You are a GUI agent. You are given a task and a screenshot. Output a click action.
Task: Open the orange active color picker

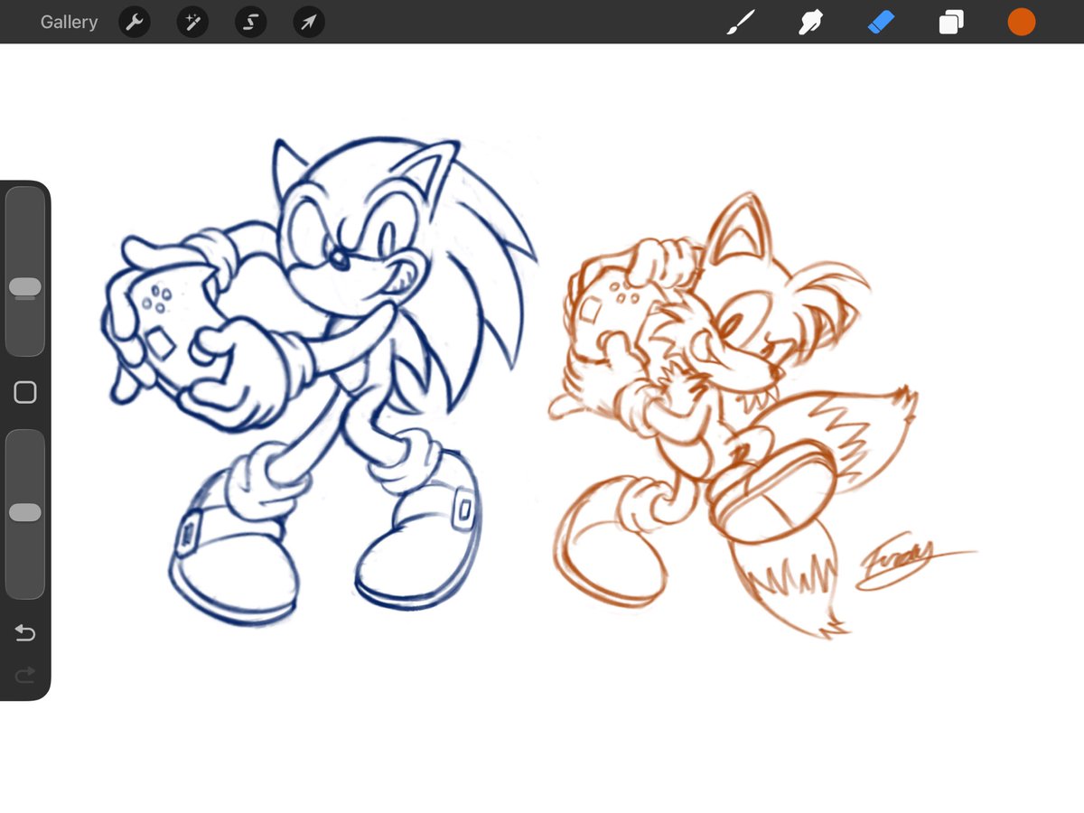(x=1022, y=23)
